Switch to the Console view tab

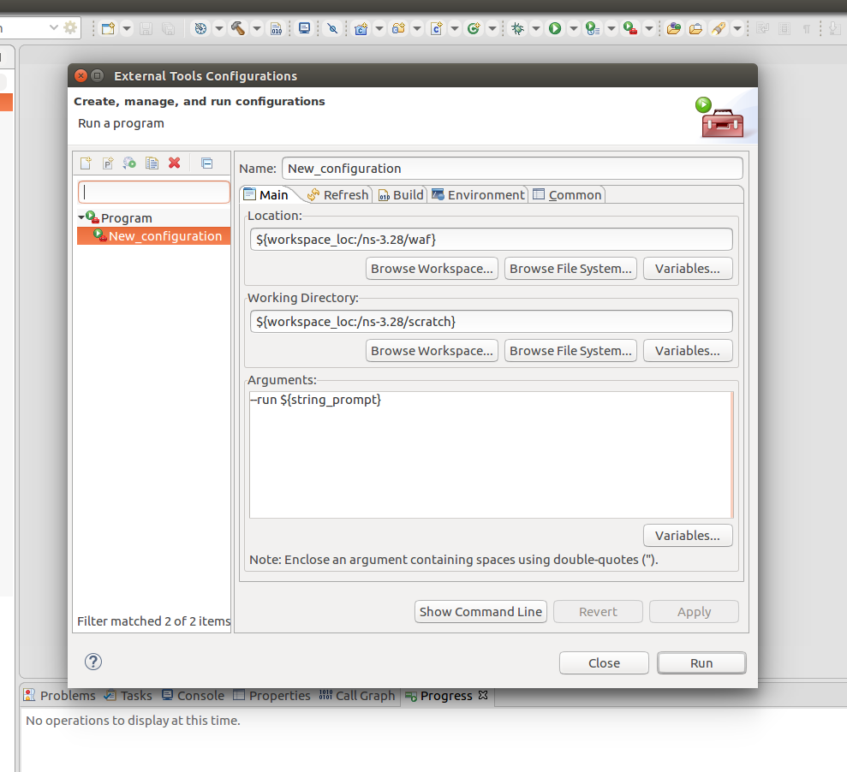tap(193, 696)
